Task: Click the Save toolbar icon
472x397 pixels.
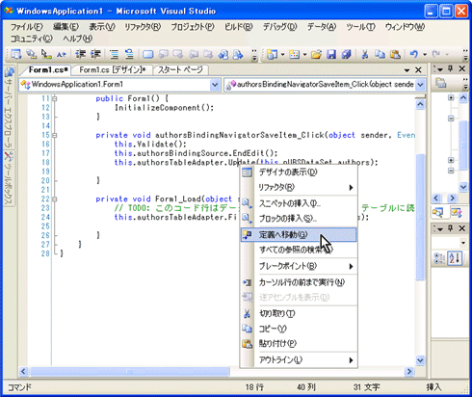Action: click(x=331, y=54)
